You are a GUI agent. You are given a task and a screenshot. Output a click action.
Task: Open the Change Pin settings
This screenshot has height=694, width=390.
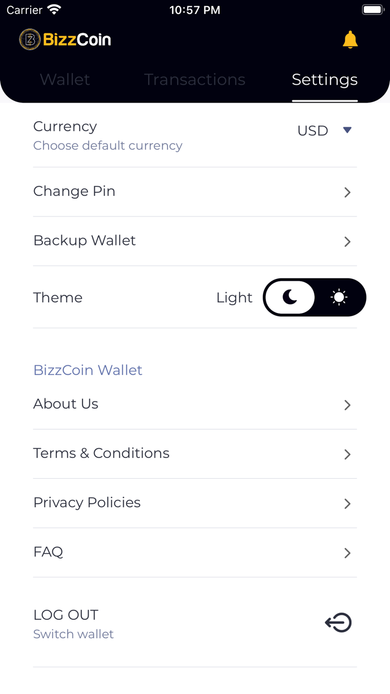(74, 191)
